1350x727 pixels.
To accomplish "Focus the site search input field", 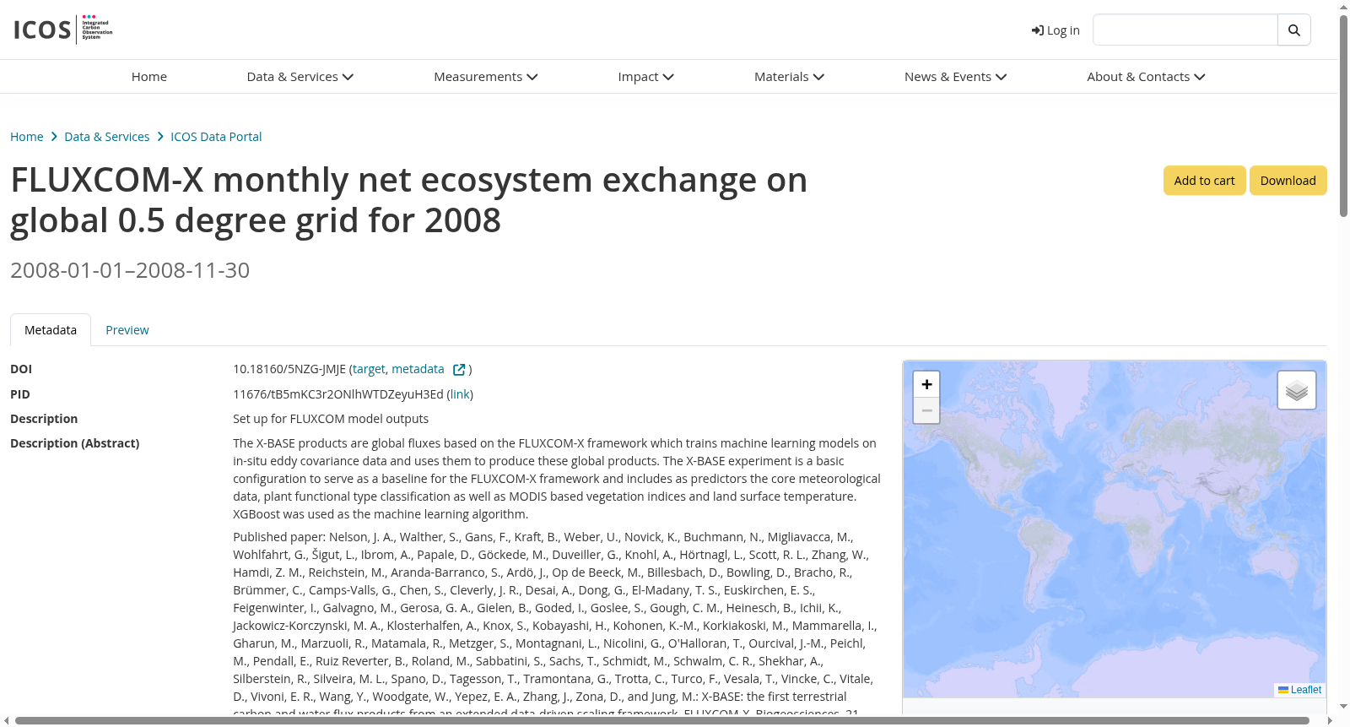I will (x=1185, y=30).
